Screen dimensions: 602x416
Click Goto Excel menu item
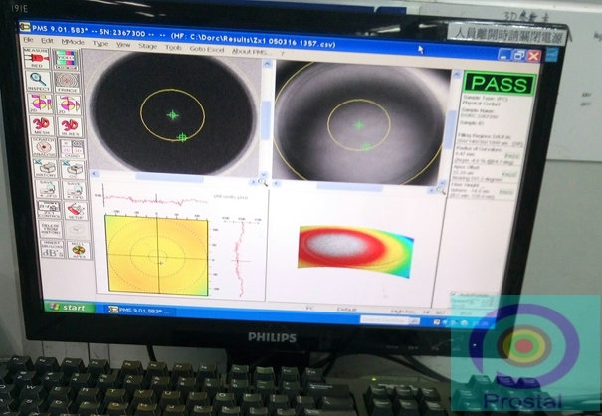click(207, 49)
